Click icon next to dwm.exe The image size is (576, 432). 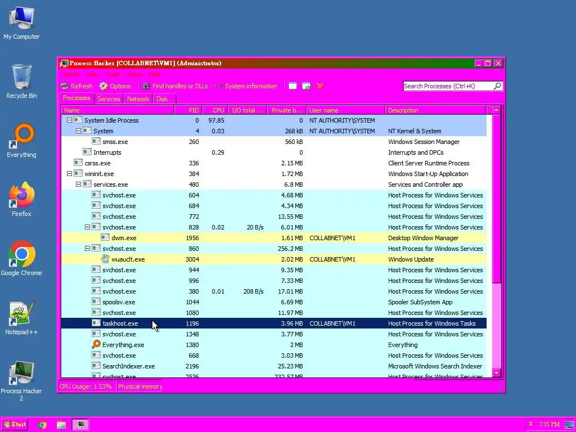(105, 238)
